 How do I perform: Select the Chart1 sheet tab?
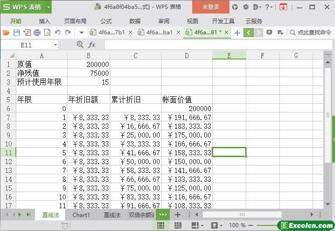point(81,215)
